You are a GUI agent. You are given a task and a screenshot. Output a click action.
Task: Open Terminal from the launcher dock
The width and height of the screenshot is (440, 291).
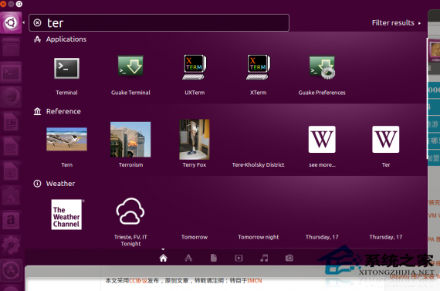pyautogui.click(x=11, y=73)
